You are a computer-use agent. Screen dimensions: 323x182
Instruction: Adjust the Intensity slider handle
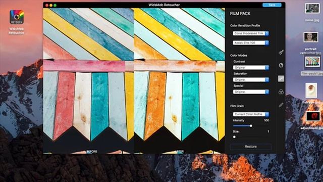[x=251, y=126]
